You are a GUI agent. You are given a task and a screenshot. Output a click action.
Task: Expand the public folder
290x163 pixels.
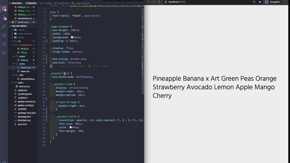(20, 37)
